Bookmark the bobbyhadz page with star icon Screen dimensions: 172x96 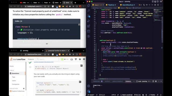coord(48,6)
